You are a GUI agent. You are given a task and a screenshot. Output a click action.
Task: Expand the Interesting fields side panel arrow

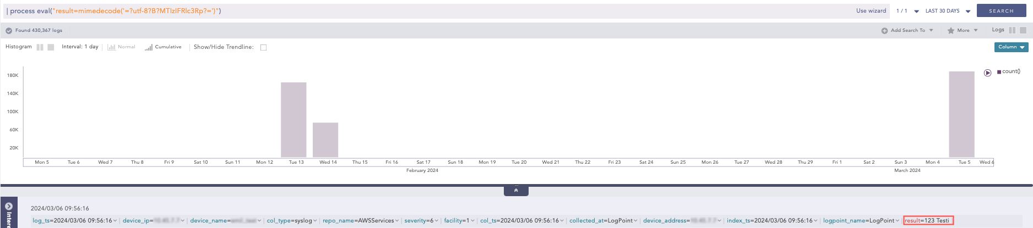point(9,207)
